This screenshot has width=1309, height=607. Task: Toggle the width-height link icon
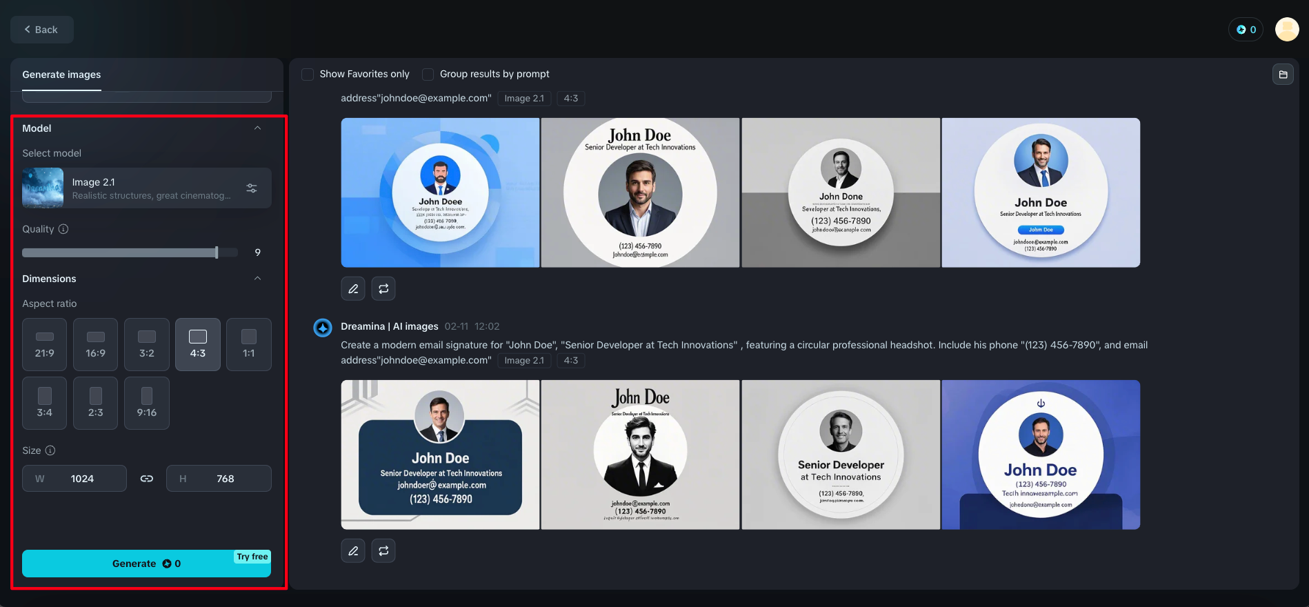[x=147, y=479]
